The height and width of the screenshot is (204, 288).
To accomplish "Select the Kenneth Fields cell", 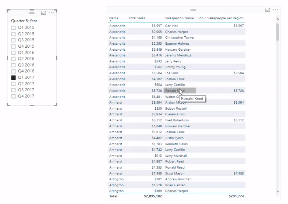I will tap(176, 144).
